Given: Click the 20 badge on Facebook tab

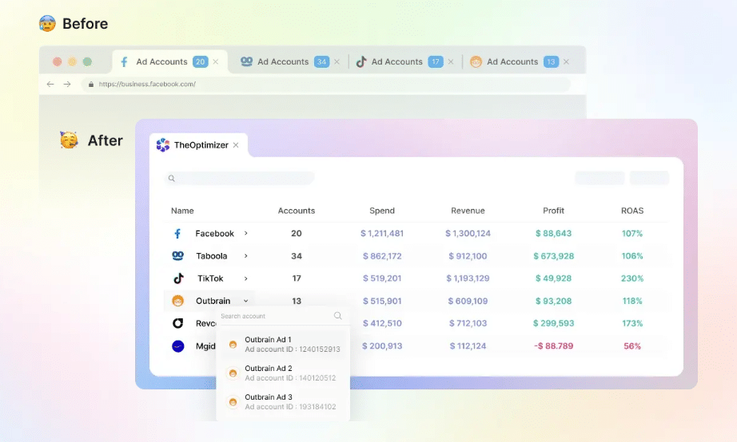Looking at the screenshot, I should (200, 62).
